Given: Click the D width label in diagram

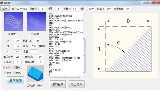Looking at the screenshot, I should pyautogui.click(x=128, y=21).
